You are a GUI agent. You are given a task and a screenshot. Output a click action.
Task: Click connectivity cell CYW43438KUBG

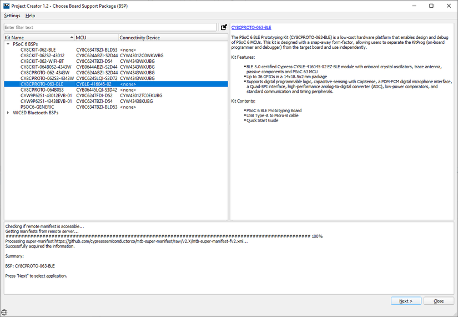[137, 102]
